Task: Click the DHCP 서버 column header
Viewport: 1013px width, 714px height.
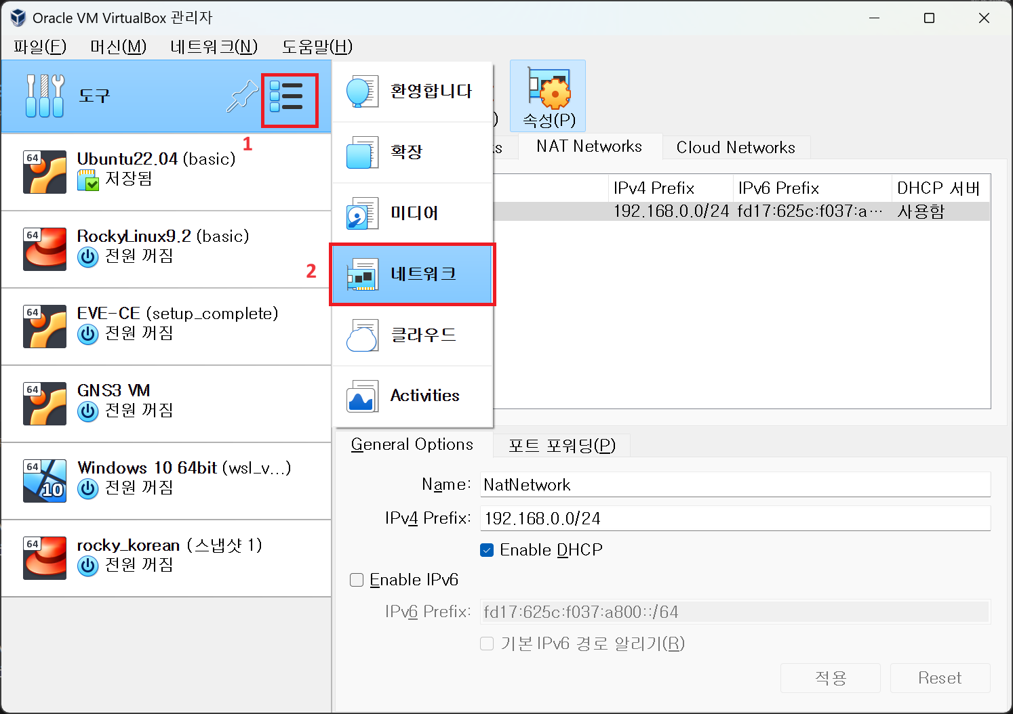Action: 941,188
